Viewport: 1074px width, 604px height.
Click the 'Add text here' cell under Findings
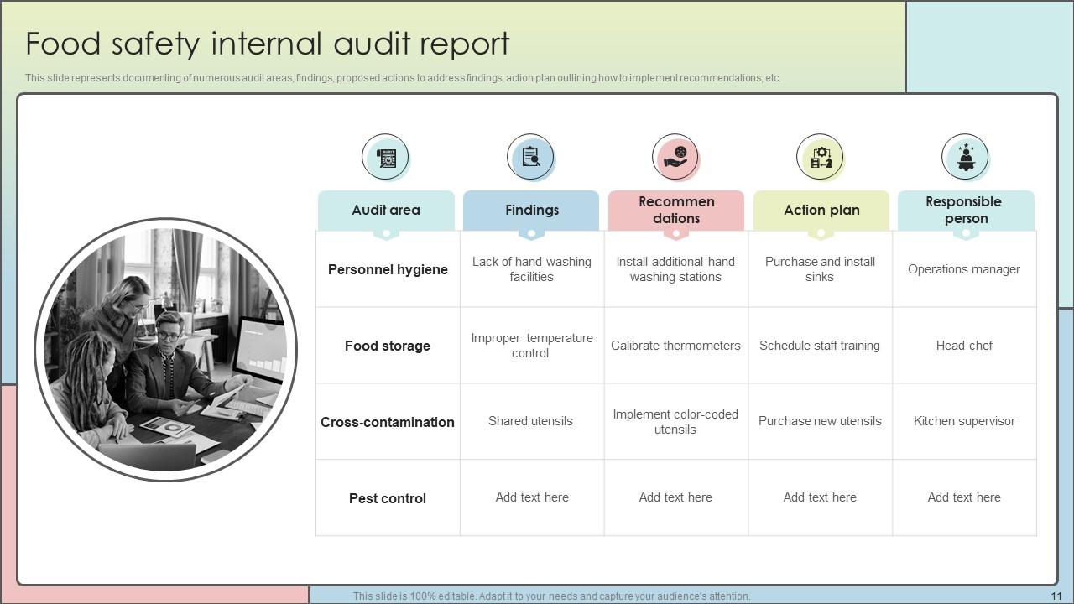[x=532, y=497]
